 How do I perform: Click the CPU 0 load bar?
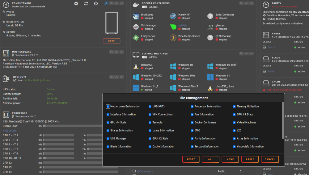click(x=59, y=135)
